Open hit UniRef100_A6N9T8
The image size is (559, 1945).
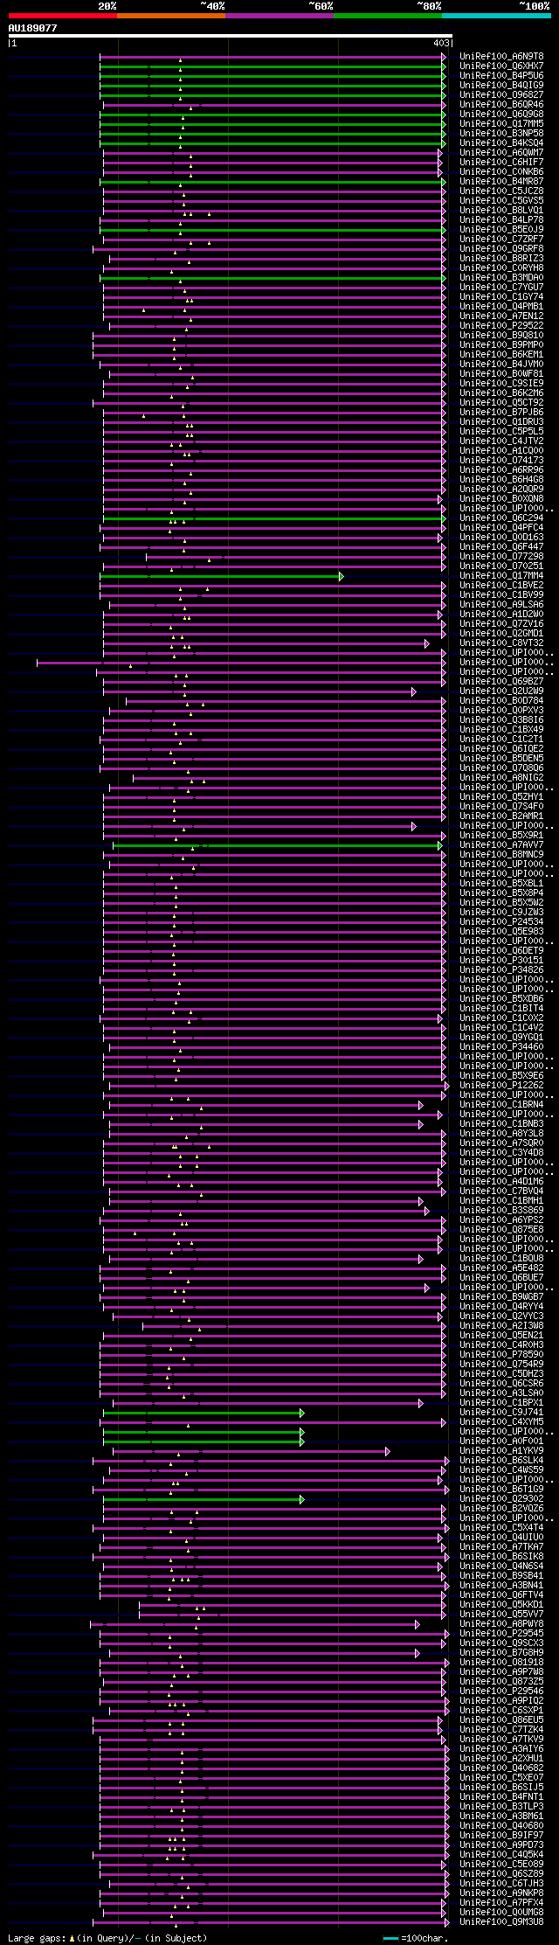point(501,56)
